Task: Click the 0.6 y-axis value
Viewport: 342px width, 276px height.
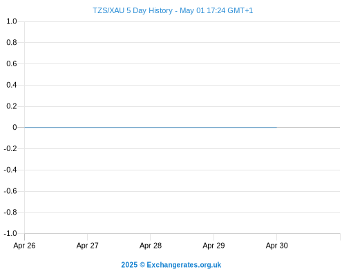Action: coord(12,63)
